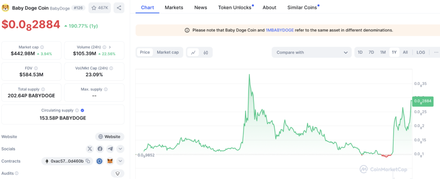440x179 pixels.
Task: Click Vol/Mkt Cap (24h) info icon
Action: coord(111,68)
